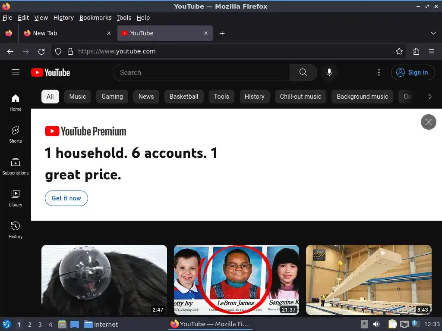
Task: Click the YouTube Firefox taskbar entry
Action: coord(210,324)
